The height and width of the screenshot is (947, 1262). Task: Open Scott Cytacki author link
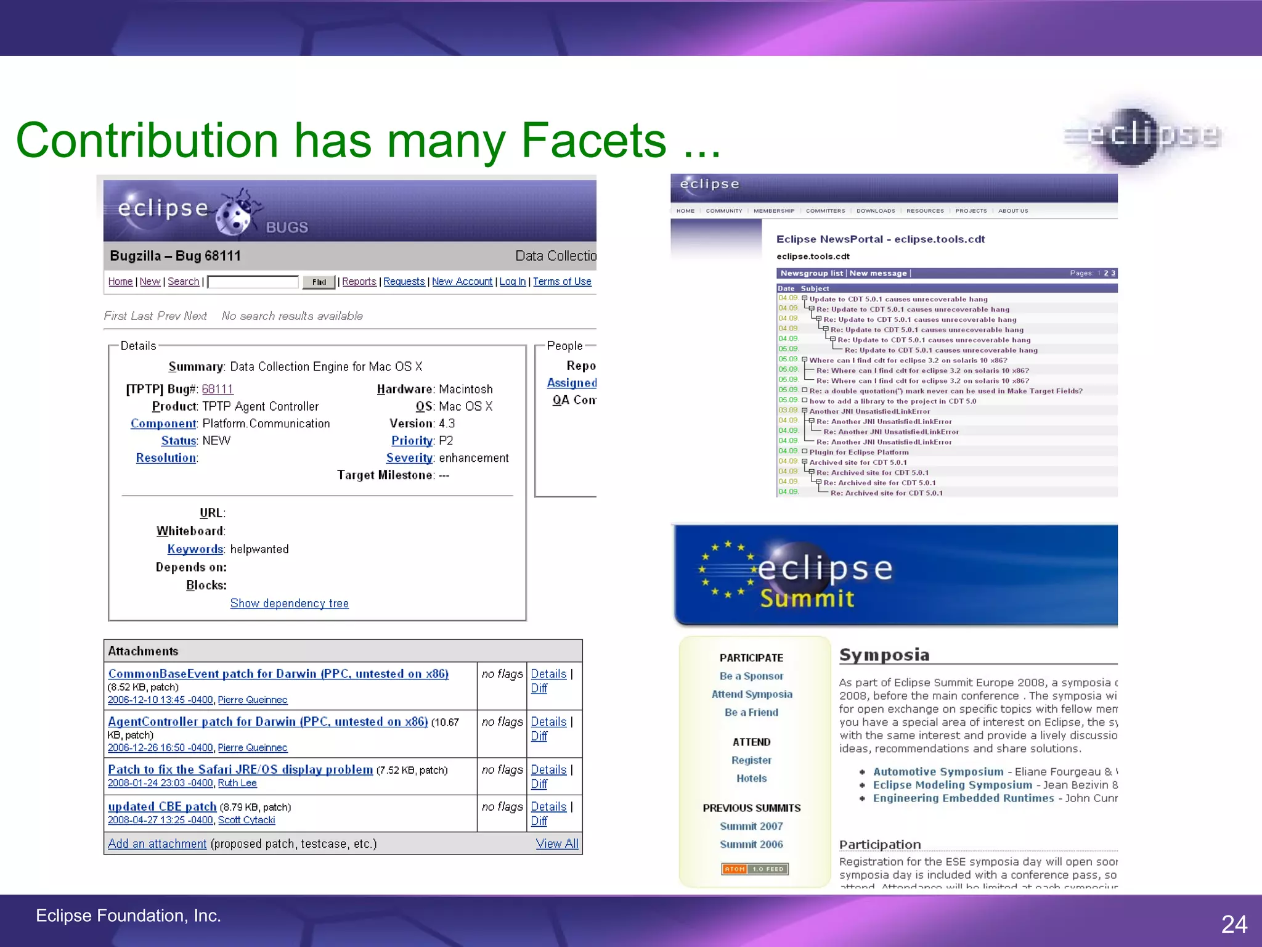(x=246, y=820)
